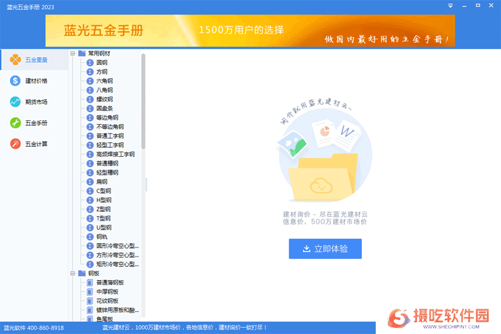
Task: Click icon beside Z型钢
Action: pyautogui.click(x=90, y=209)
